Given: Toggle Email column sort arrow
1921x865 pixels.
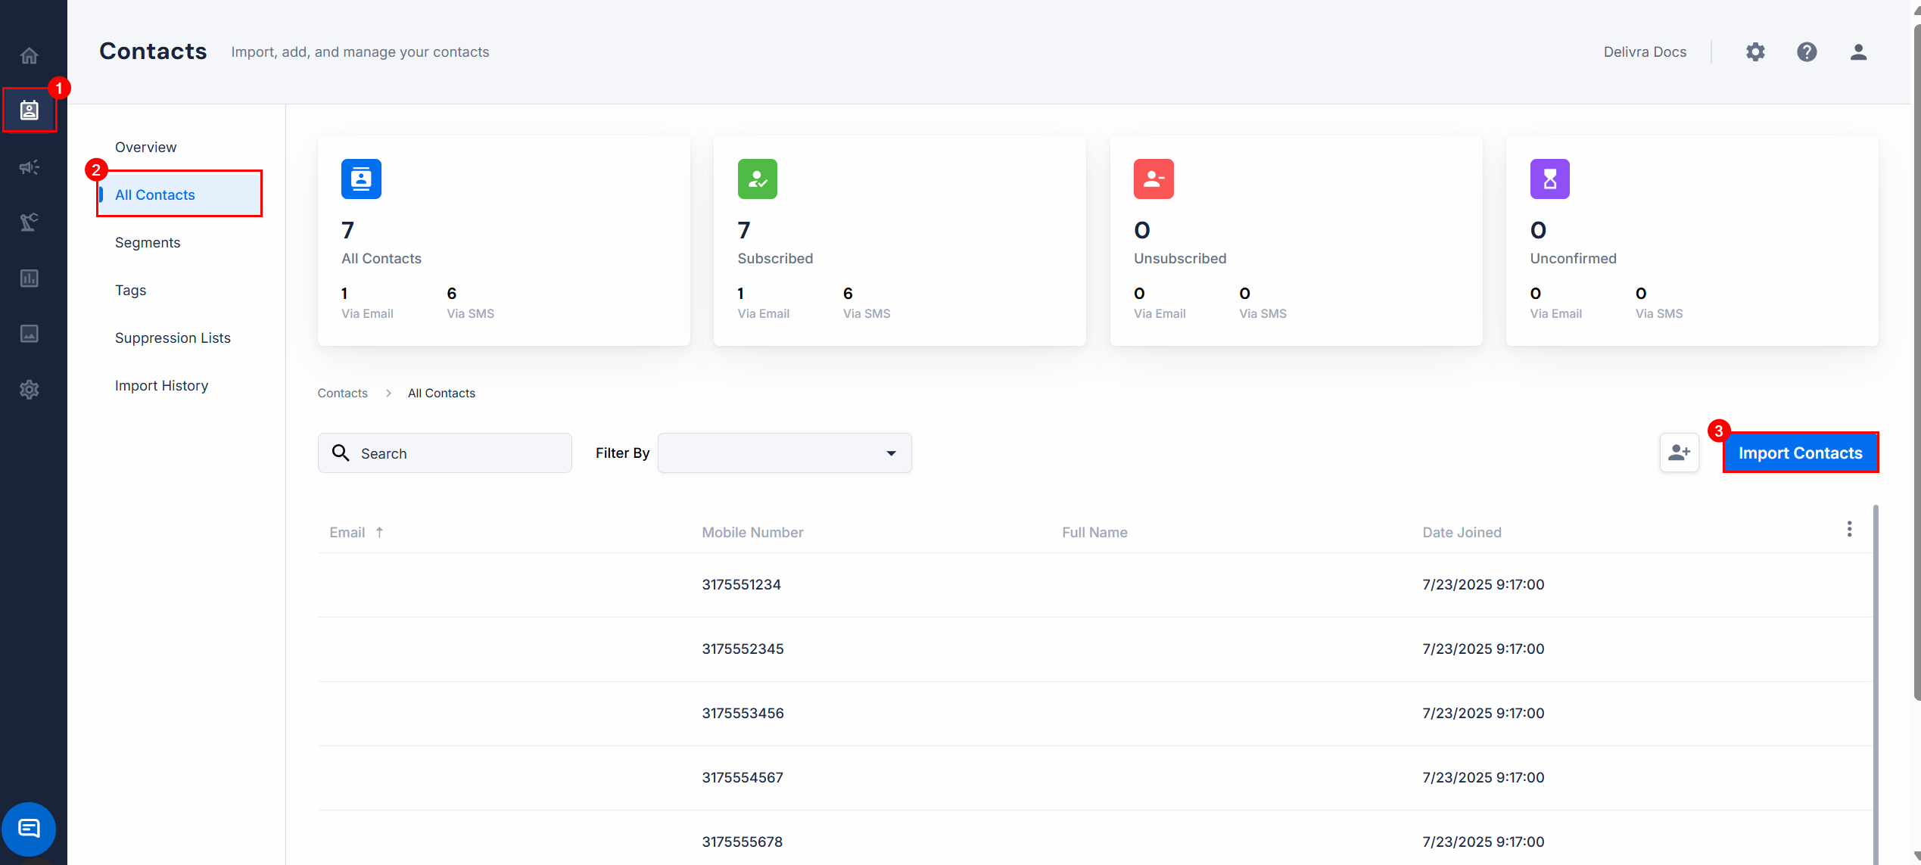Looking at the screenshot, I should tap(379, 532).
